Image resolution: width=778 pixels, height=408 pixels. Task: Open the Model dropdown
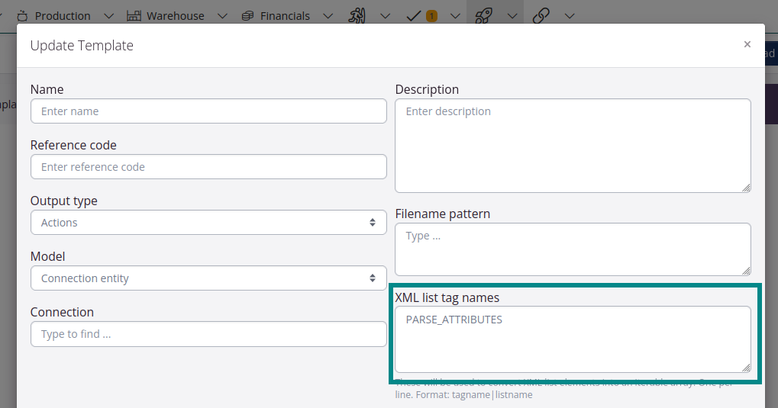[x=208, y=278]
